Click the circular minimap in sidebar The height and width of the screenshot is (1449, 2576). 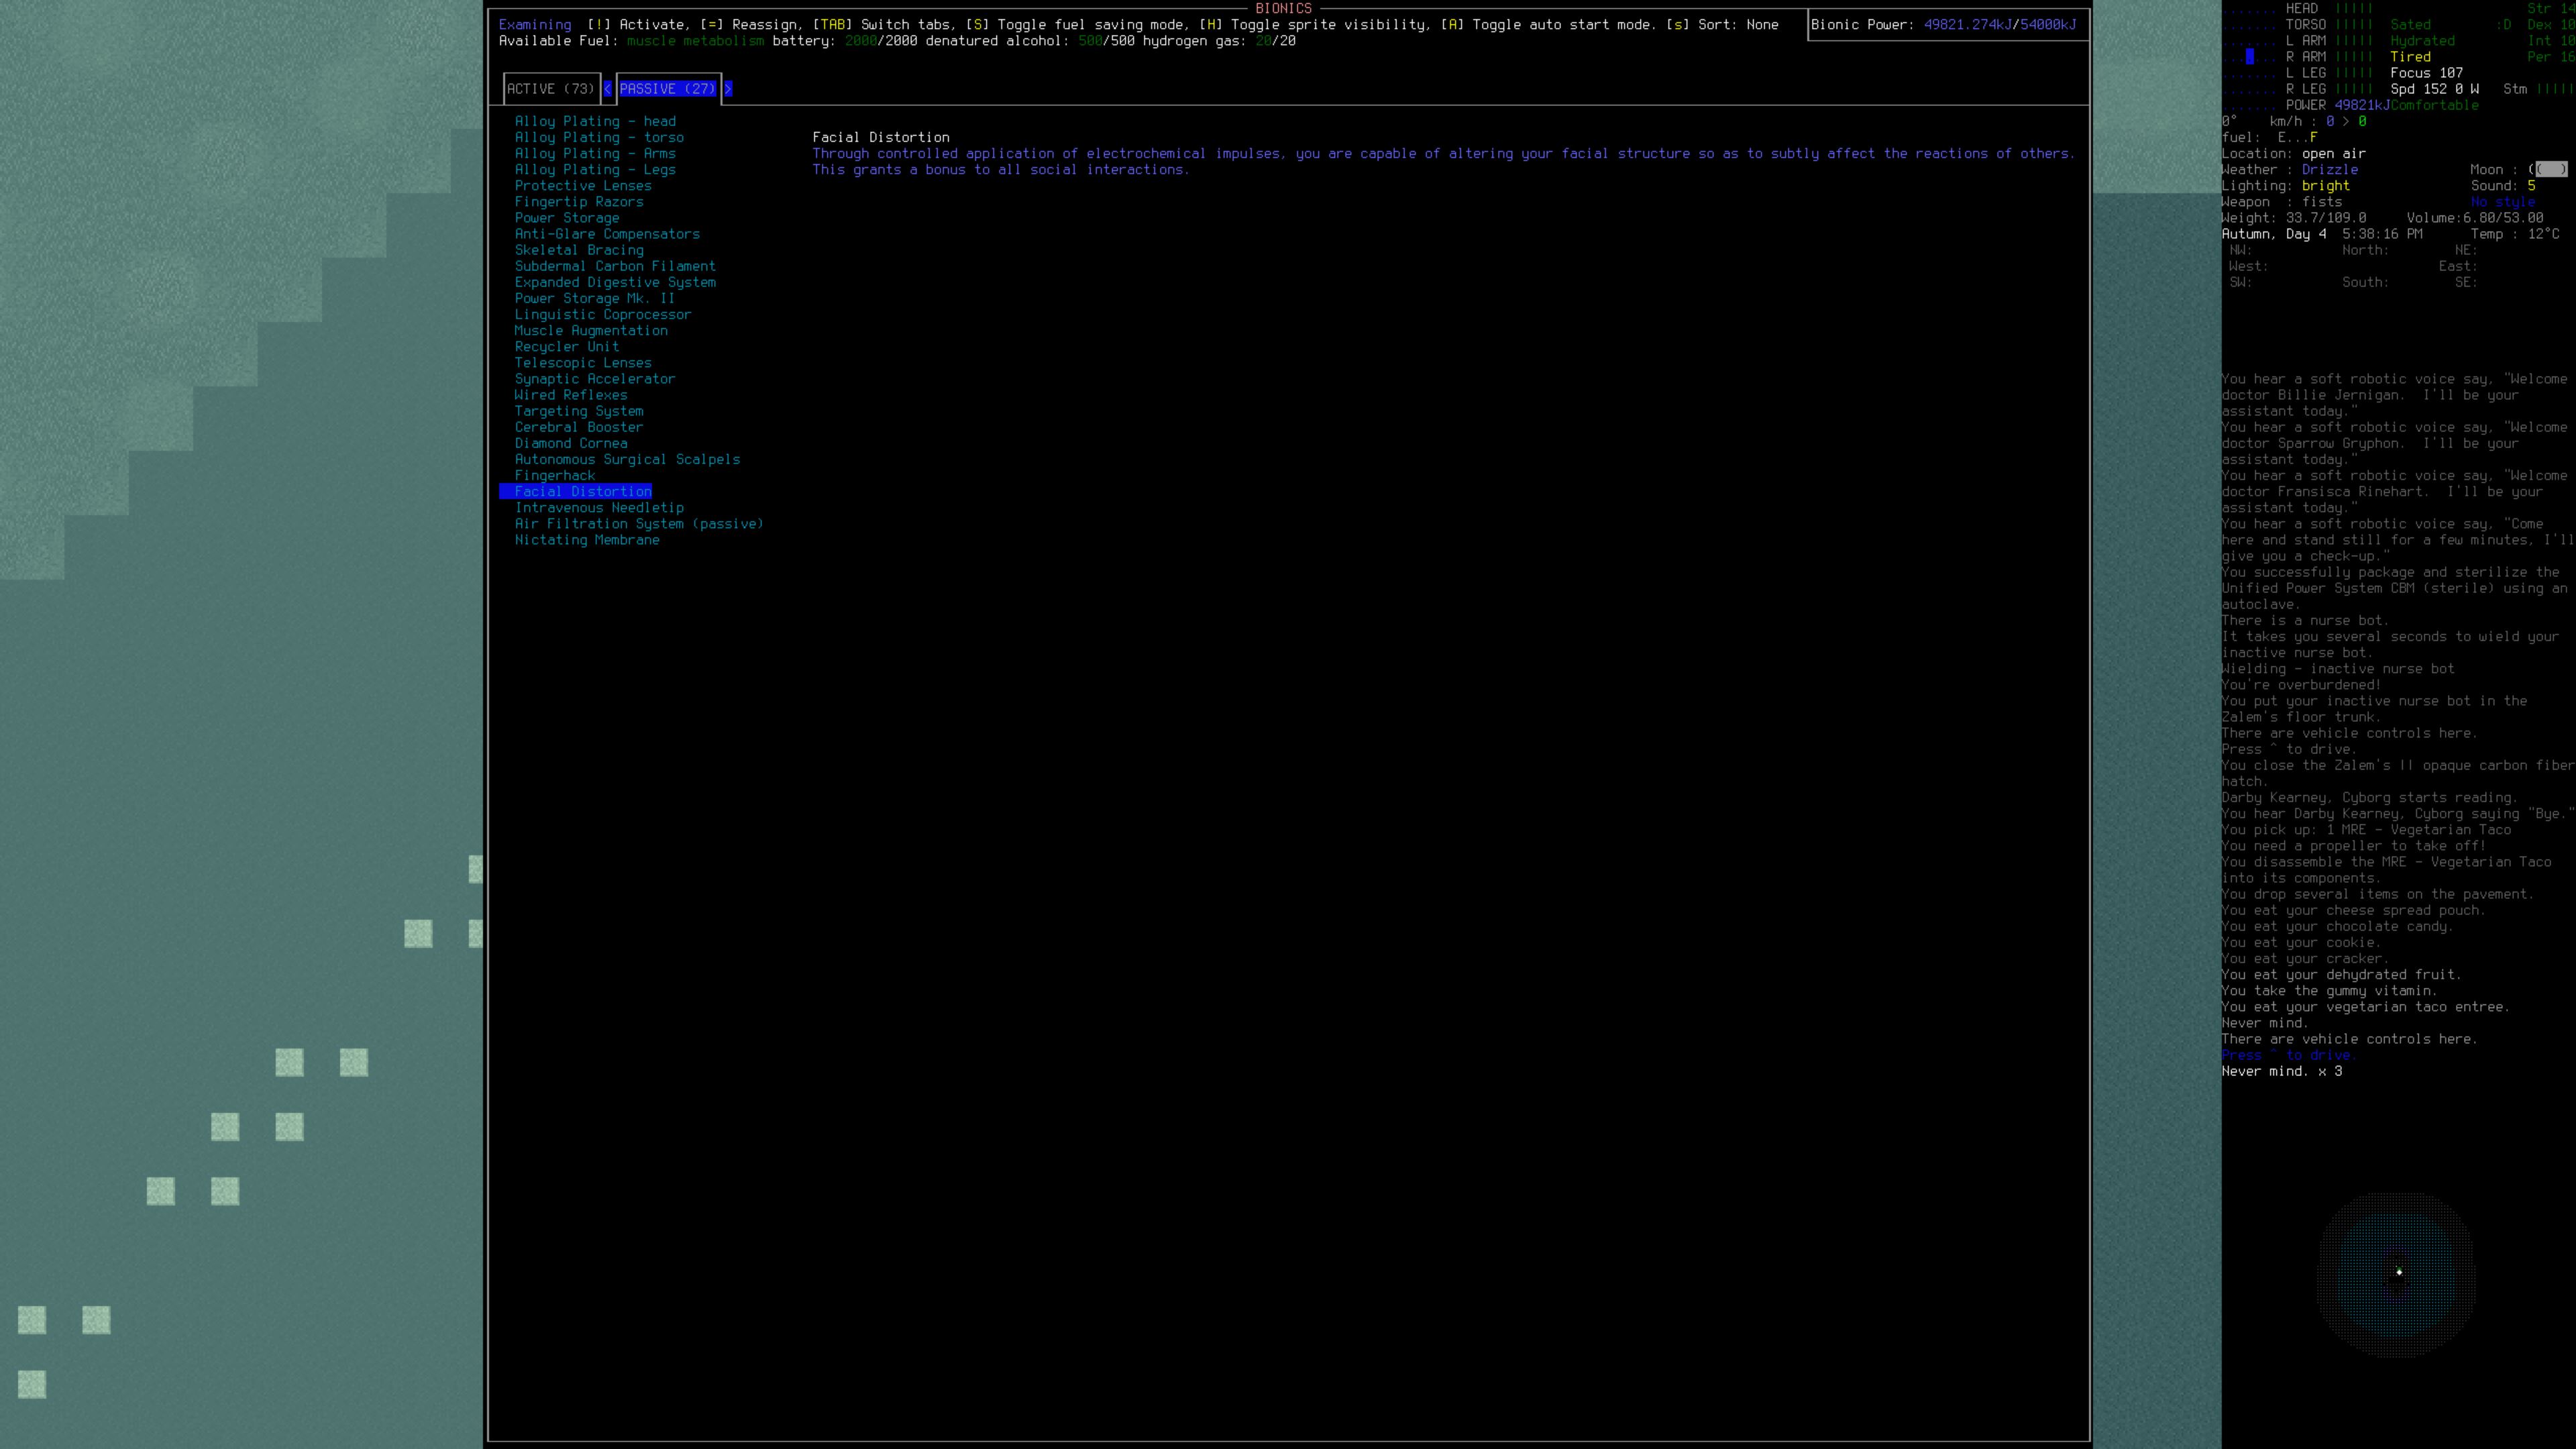[x=2396, y=1273]
